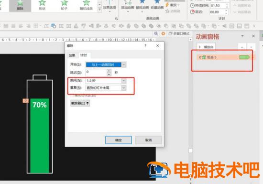Open the 触发 lightning dropdown in ribbon

173,5
